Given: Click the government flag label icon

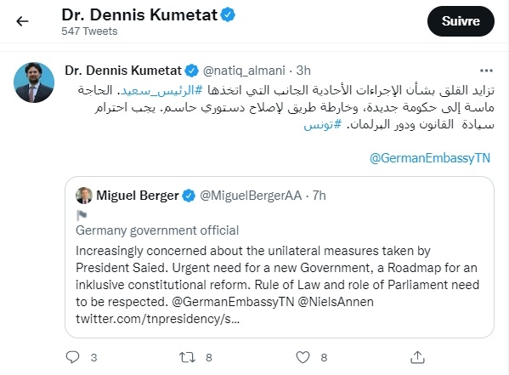Looking at the screenshot, I should point(82,215).
